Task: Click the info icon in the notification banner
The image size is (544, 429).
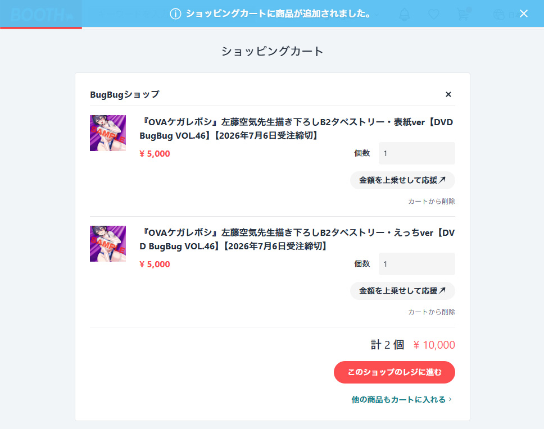Action: [175, 13]
